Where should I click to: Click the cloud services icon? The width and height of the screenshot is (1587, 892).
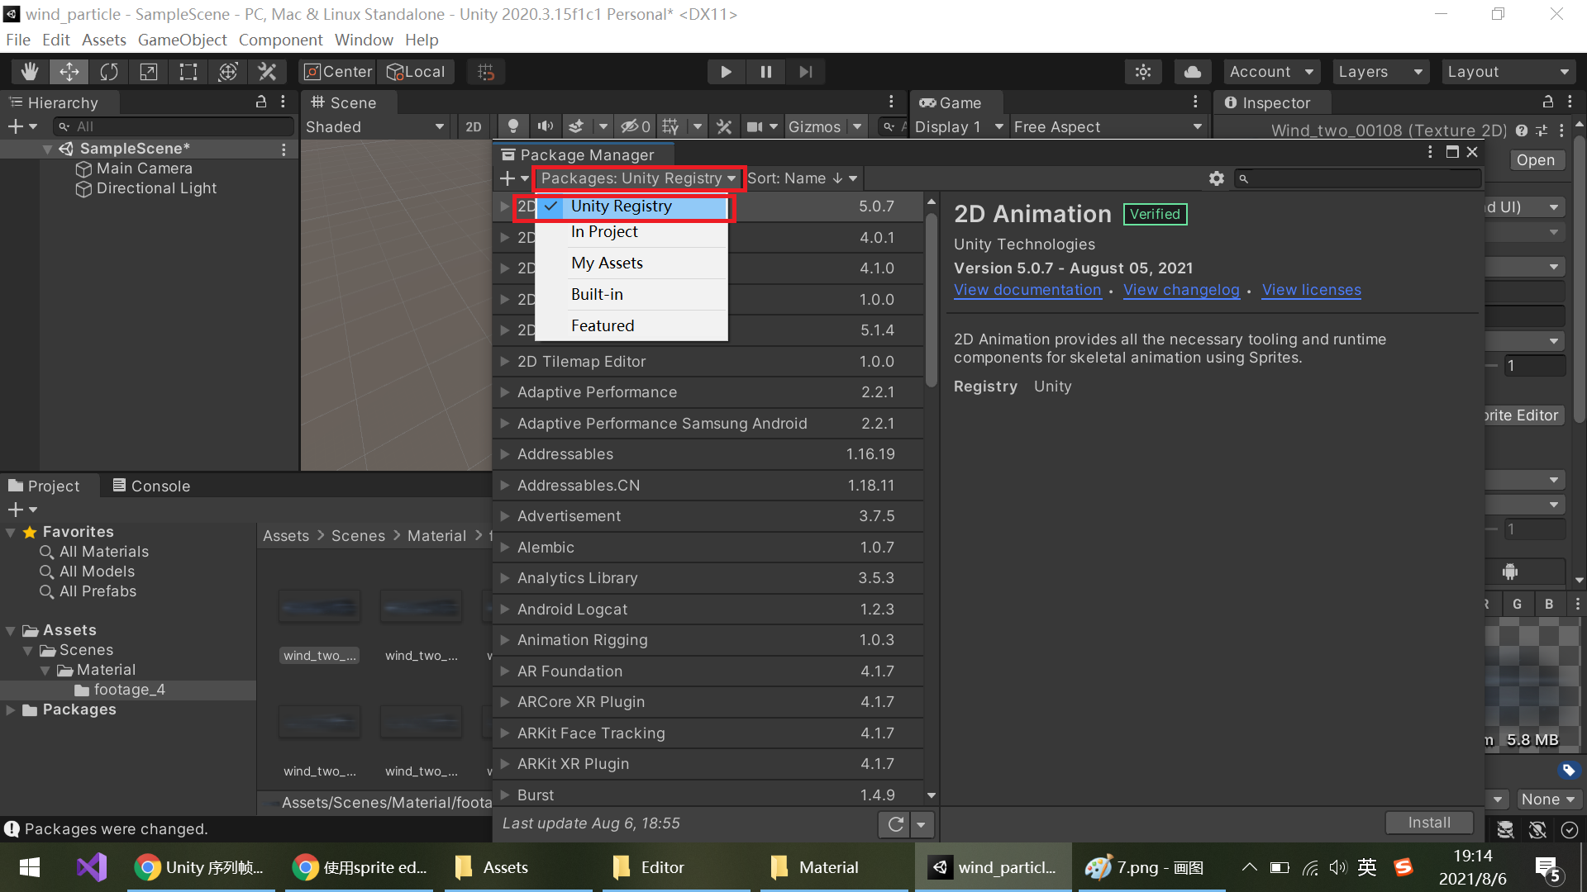click(x=1192, y=72)
